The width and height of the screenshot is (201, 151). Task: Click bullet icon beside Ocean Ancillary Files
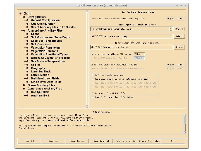coord(24,85)
